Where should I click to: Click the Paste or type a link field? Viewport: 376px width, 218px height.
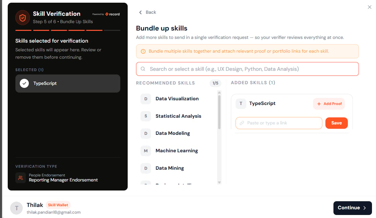279,123
